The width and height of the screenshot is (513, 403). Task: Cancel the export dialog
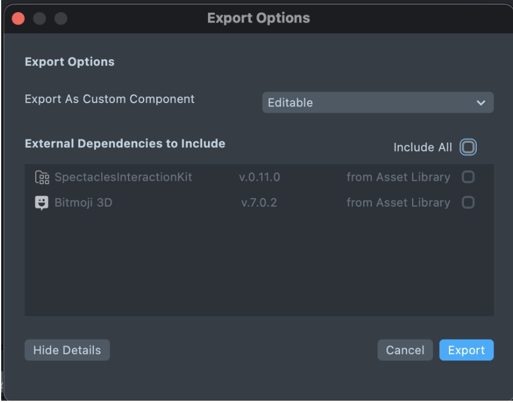click(x=405, y=350)
